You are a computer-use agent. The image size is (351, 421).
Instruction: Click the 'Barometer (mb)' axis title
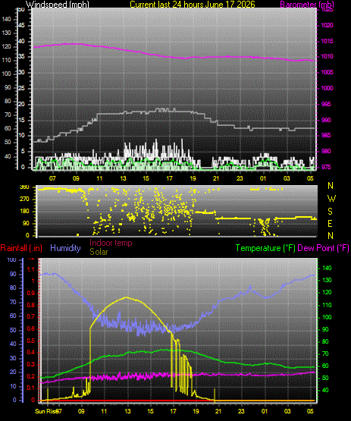[x=307, y=5]
